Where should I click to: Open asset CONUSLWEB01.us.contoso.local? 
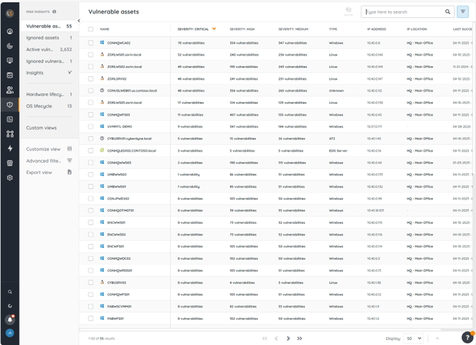coord(132,90)
